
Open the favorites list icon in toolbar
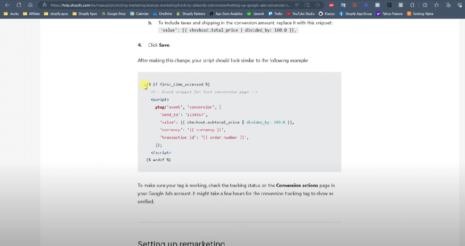click(436, 5)
